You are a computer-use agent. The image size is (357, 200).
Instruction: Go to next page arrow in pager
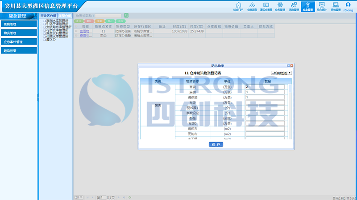119,197
